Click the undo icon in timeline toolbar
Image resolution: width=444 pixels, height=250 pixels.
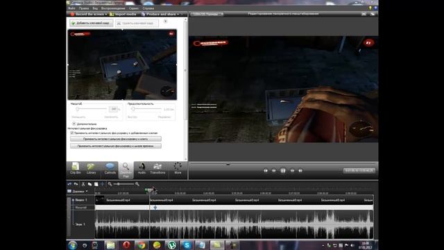69,184
